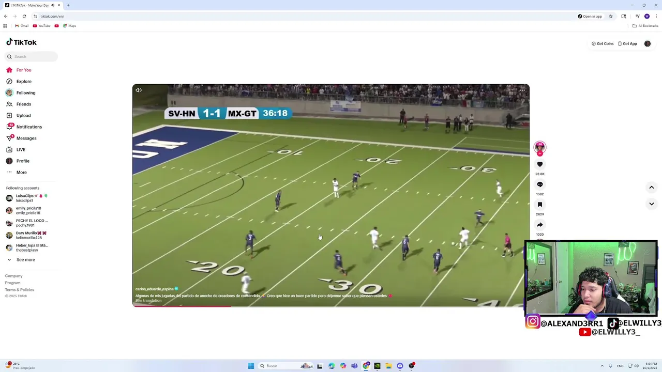Image resolution: width=662 pixels, height=372 pixels.
Task: Mute the TikTok tab audio icon
Action: pos(53,5)
